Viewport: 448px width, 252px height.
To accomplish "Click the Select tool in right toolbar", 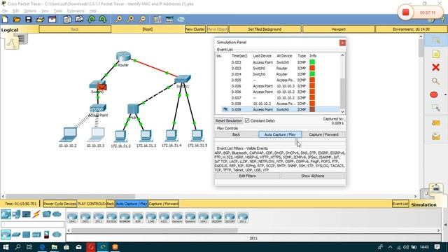I will (x=436, y=41).
